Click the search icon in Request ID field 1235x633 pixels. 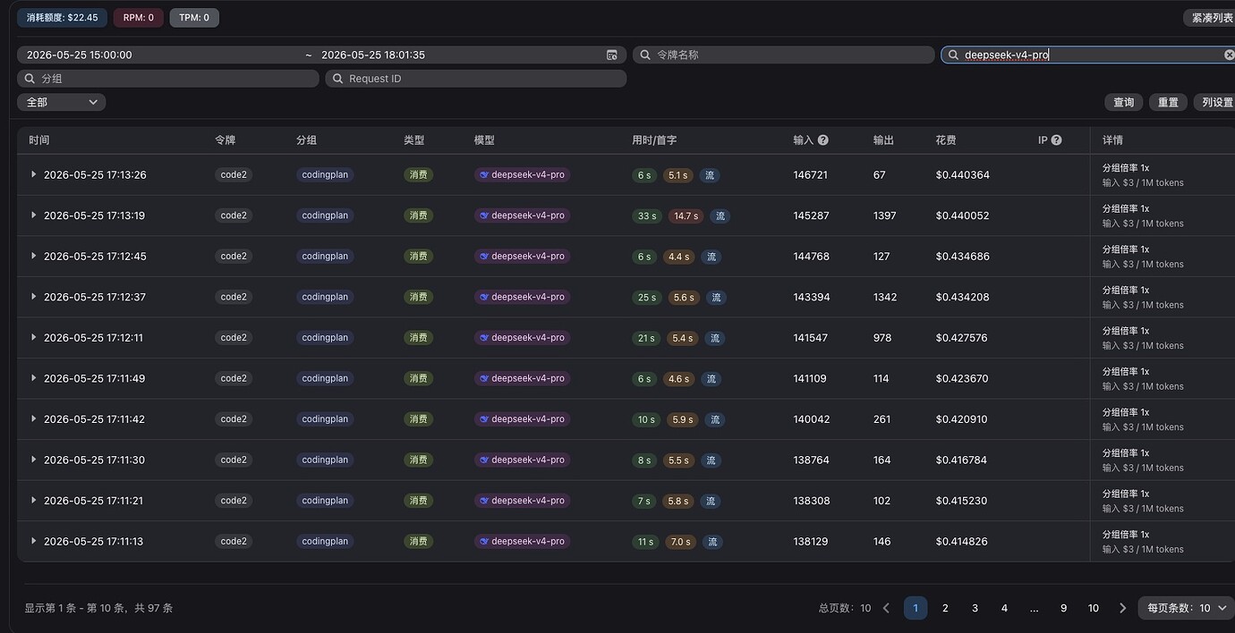pyautogui.click(x=337, y=79)
